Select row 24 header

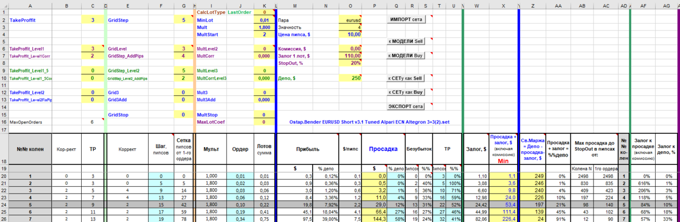click(4, 204)
